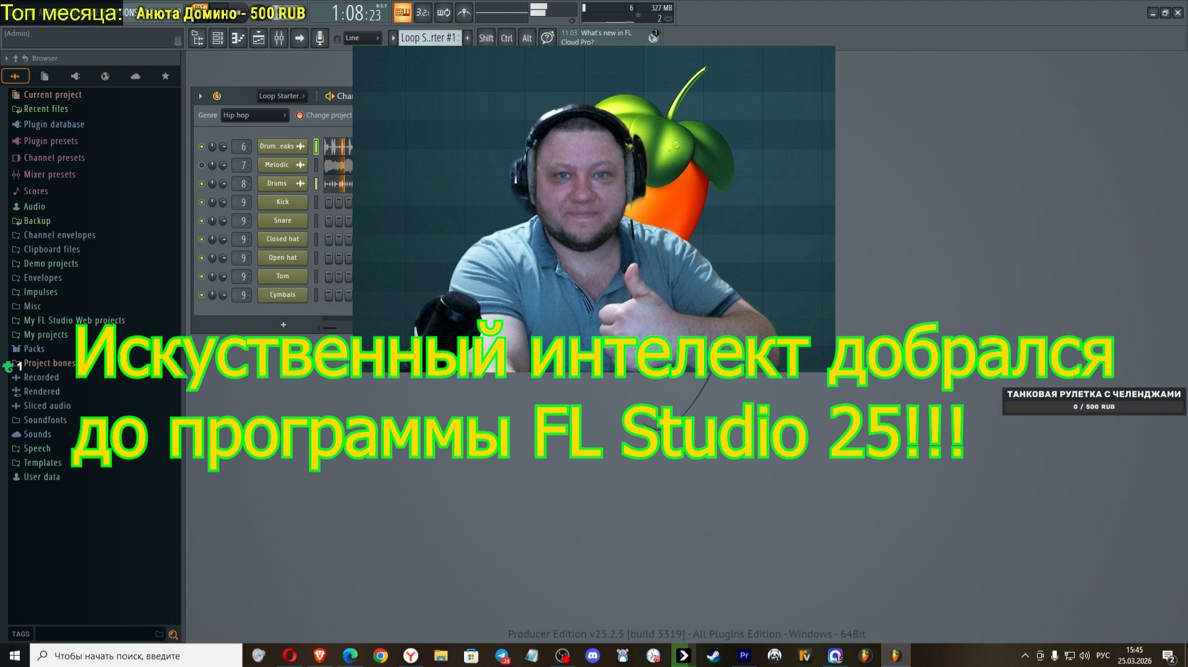
Task: Select the orange Change project radio button
Action: tap(299, 115)
